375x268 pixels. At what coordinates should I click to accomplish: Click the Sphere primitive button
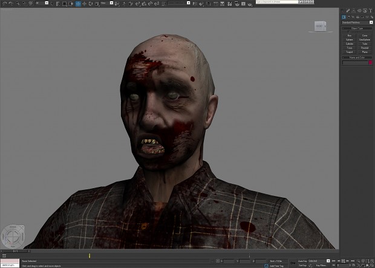(x=350, y=40)
